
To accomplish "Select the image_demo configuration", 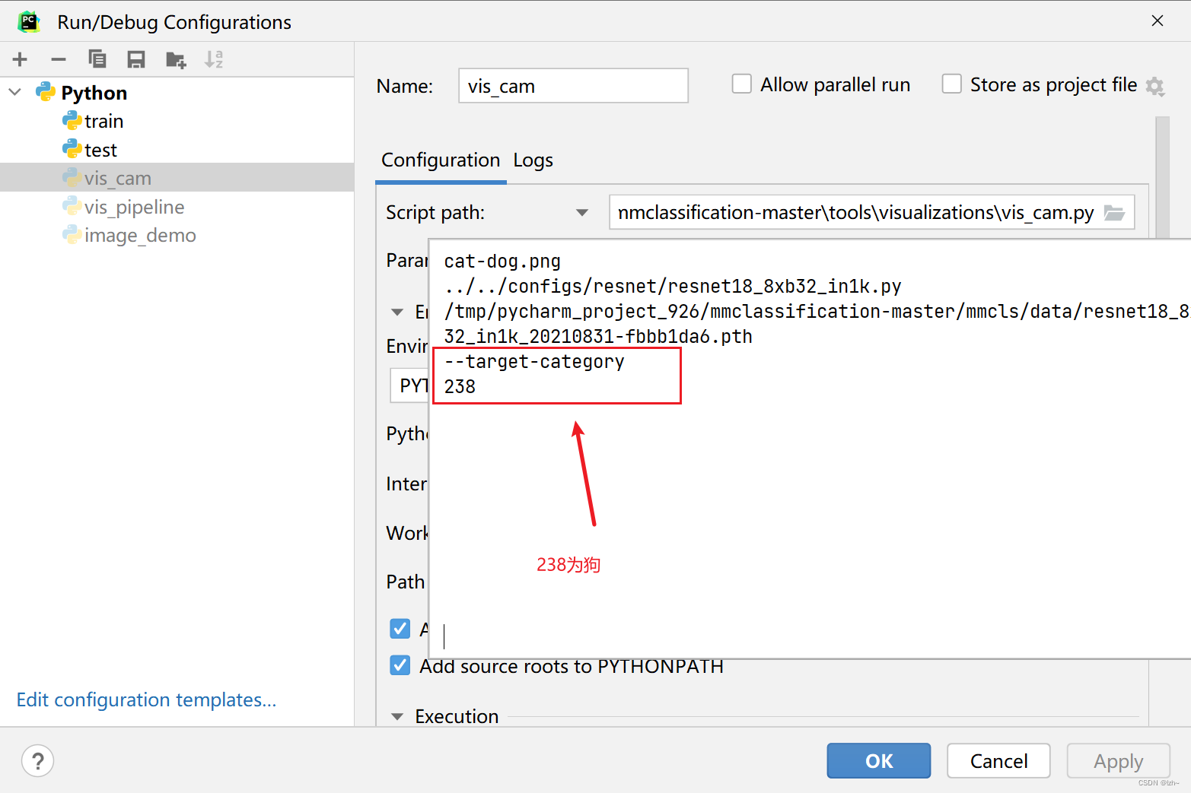I will pyautogui.click(x=177, y=236).
